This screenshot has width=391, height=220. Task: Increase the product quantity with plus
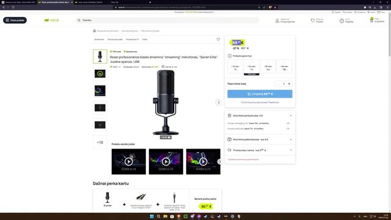[289, 84]
